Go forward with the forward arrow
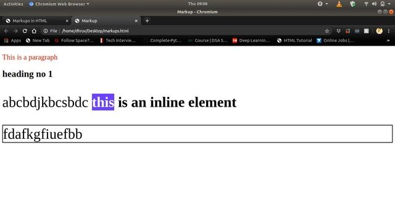 (15, 31)
